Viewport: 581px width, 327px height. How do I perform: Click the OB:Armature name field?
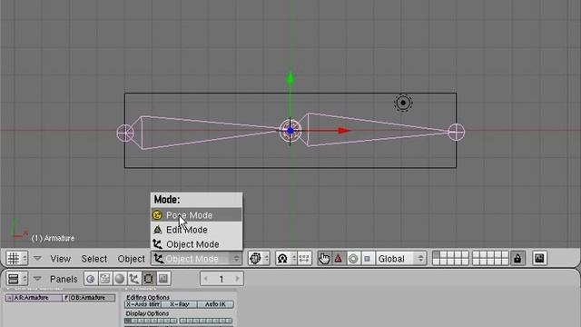point(93,298)
